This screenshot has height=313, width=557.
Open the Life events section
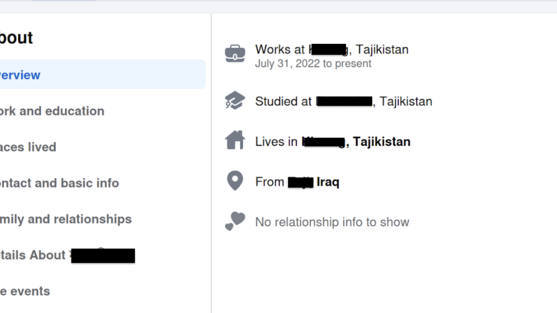coord(25,291)
